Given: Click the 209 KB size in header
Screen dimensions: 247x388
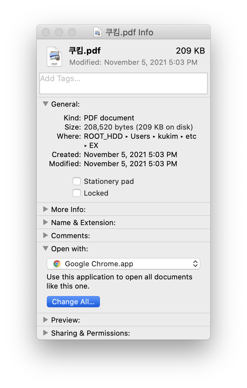Looking at the screenshot, I should tap(190, 51).
